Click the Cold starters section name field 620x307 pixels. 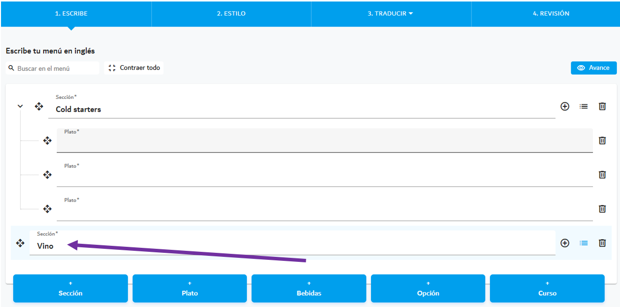[302, 106]
